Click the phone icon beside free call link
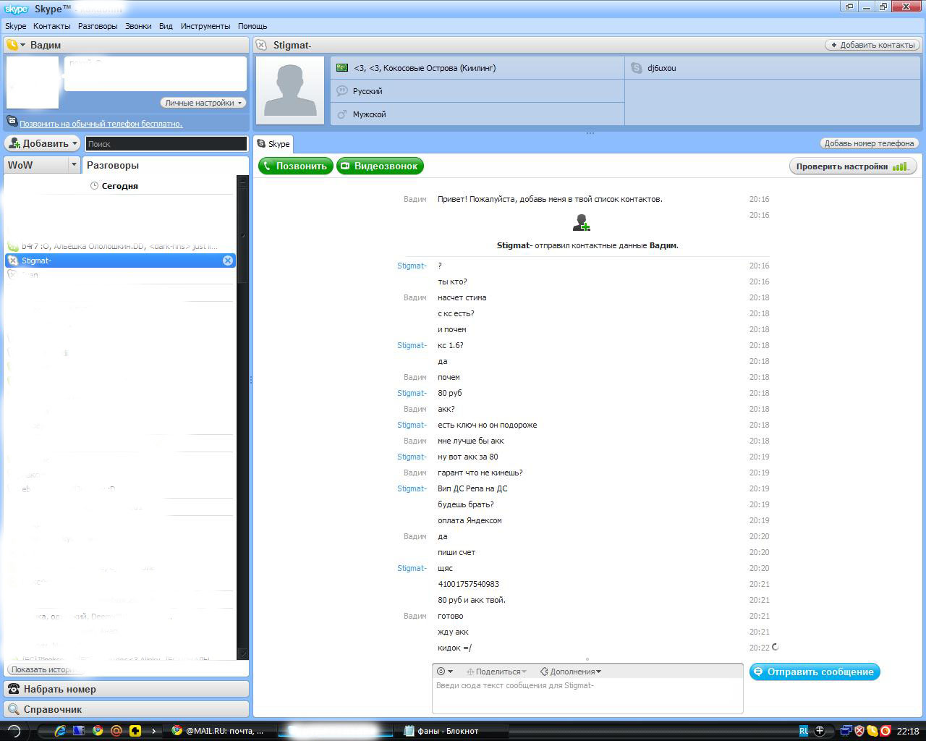This screenshot has height=741, width=926. pos(12,122)
